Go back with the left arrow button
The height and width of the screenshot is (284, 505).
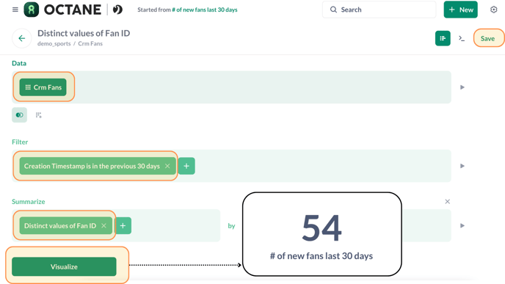pyautogui.click(x=22, y=38)
